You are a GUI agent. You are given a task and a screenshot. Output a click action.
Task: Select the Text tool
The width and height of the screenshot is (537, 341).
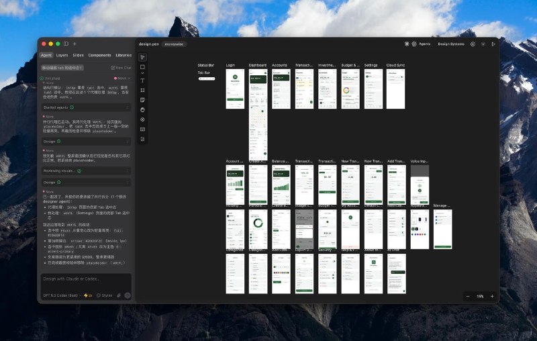142,80
